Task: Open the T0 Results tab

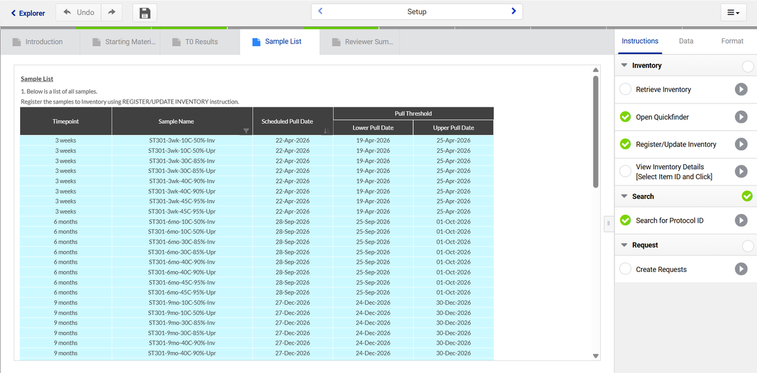Action: pos(200,42)
